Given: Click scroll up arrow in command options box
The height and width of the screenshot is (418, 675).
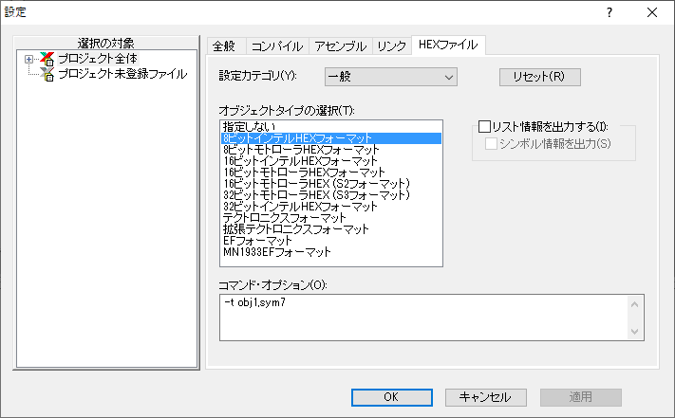Looking at the screenshot, I should pos(634,304).
